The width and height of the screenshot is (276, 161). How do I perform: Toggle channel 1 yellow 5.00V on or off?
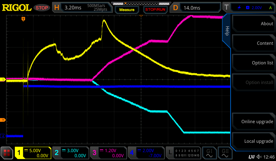[x=33, y=153]
